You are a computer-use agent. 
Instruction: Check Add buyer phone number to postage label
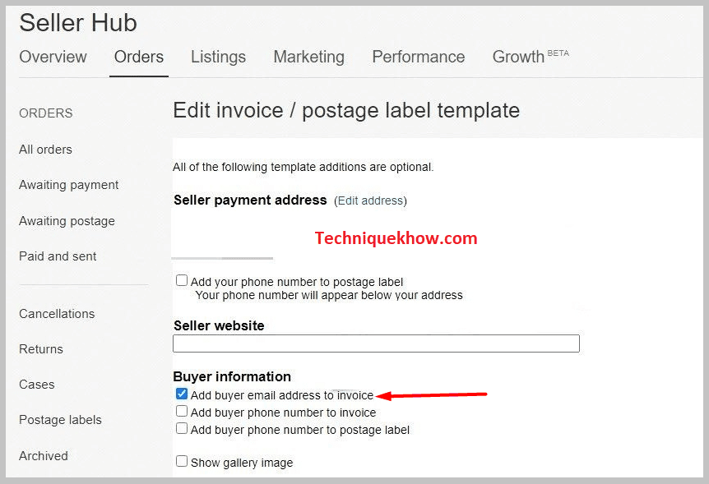point(182,428)
